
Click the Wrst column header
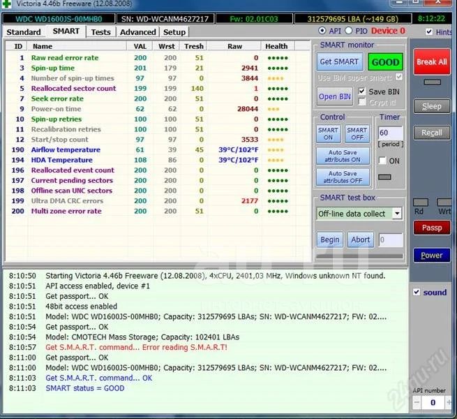pos(167,46)
